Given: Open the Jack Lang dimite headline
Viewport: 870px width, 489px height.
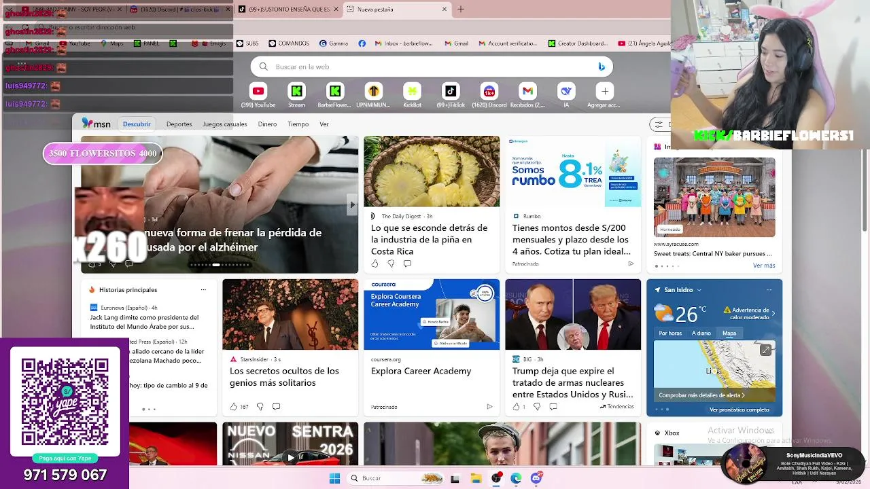Looking at the screenshot, I should (x=145, y=322).
